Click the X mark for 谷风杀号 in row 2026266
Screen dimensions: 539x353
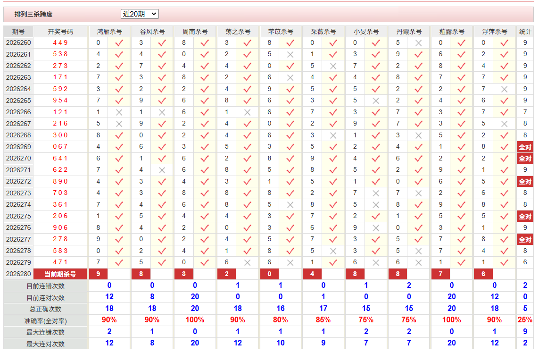tap(162, 112)
